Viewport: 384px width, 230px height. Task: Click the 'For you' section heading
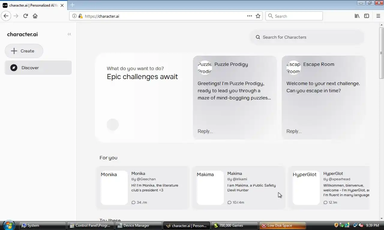(x=108, y=158)
